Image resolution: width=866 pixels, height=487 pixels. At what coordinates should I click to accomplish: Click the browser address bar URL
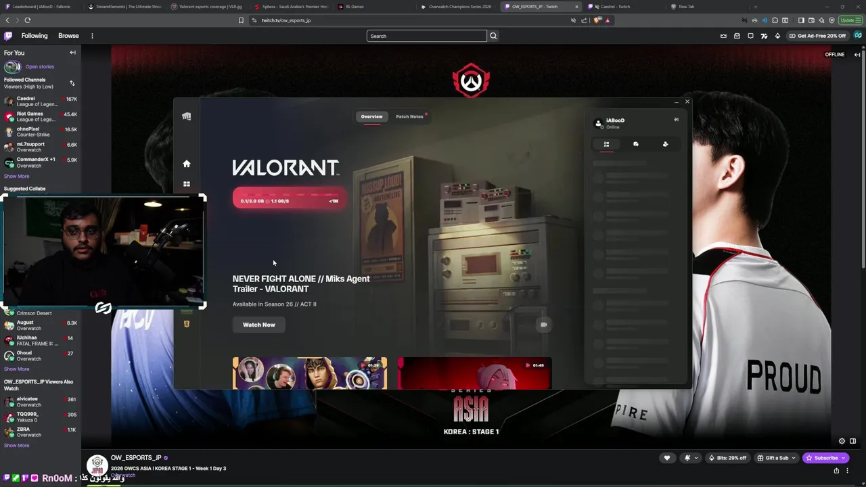pos(286,20)
